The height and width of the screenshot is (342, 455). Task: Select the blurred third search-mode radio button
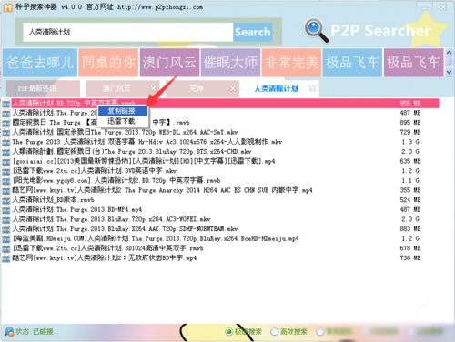320,332
